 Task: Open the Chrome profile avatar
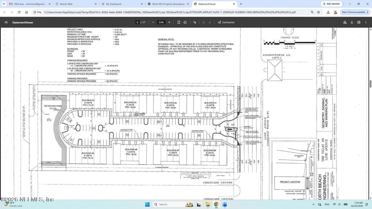(x=335, y=12)
